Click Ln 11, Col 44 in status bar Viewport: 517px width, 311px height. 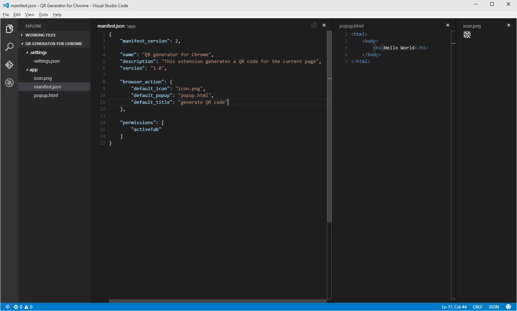(x=454, y=307)
